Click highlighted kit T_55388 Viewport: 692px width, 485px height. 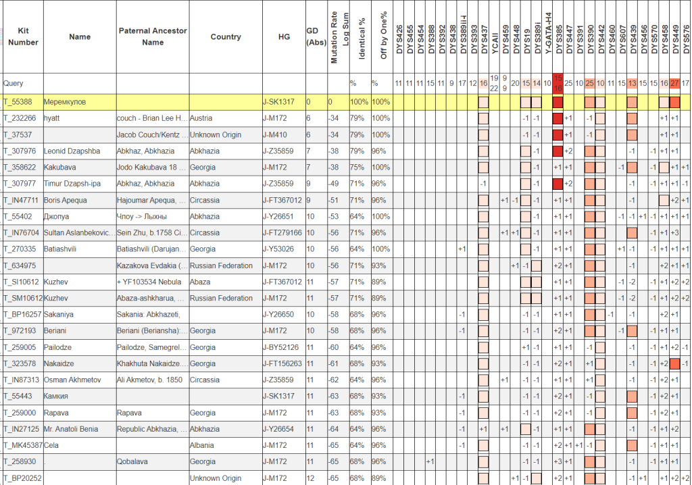(x=20, y=101)
